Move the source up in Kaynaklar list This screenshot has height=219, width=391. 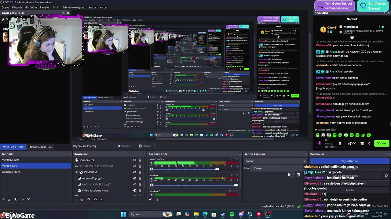[95, 199]
